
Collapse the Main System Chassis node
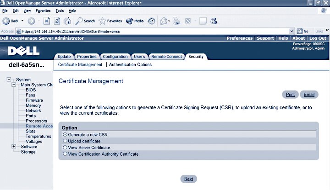click(x=14, y=84)
